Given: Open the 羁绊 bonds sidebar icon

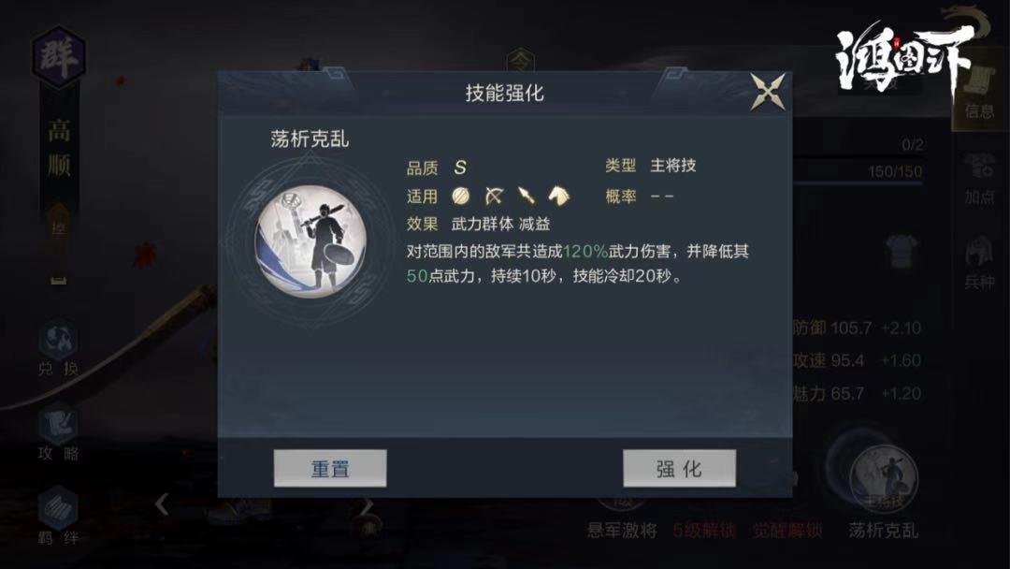Looking at the screenshot, I should (58, 517).
